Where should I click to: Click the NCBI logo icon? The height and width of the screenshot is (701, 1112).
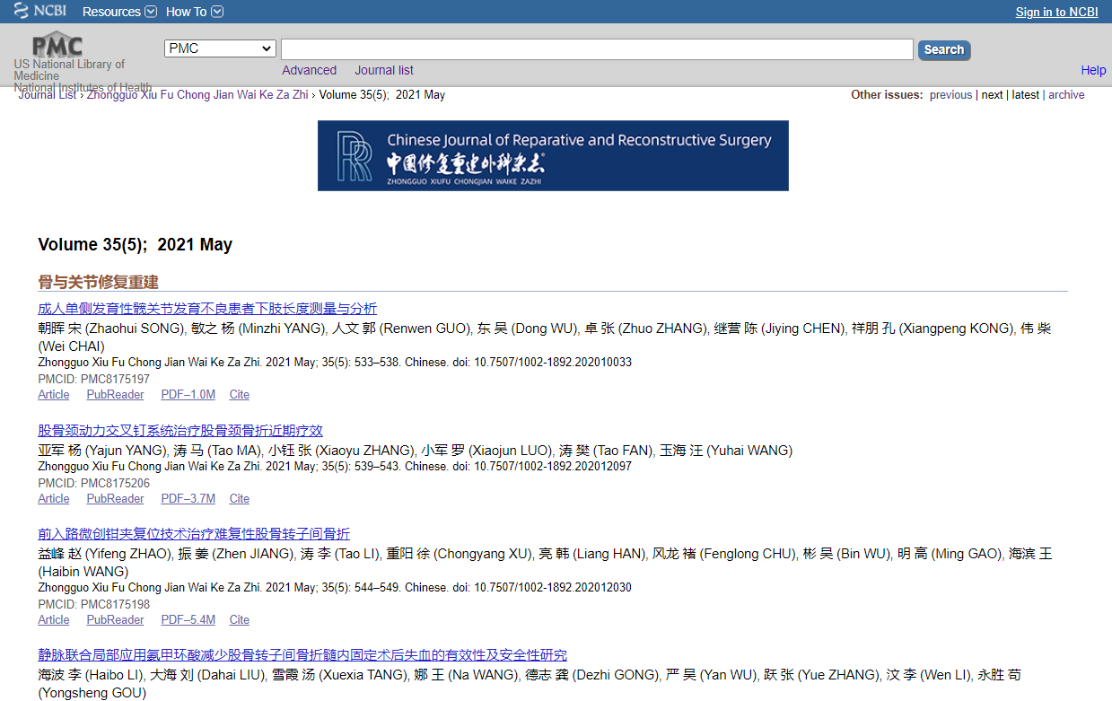[39, 11]
